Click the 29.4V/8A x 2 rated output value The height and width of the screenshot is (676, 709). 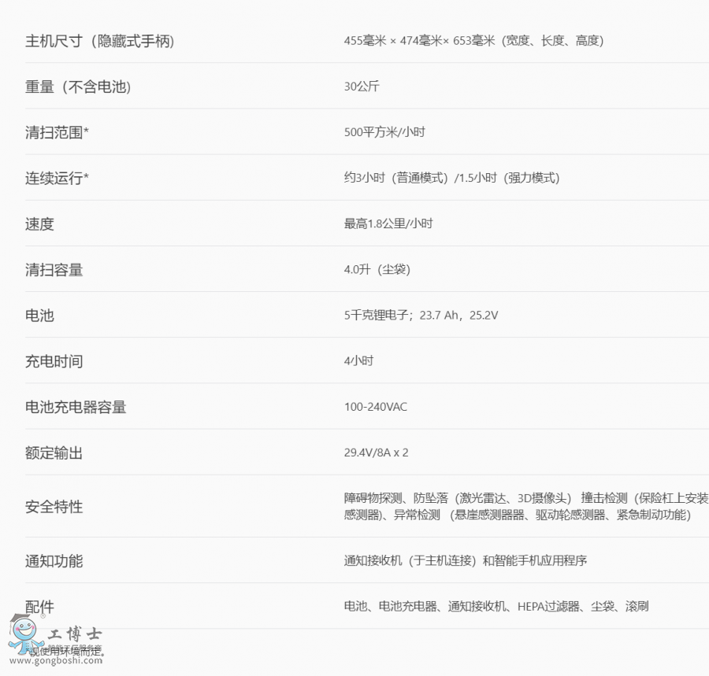(376, 453)
